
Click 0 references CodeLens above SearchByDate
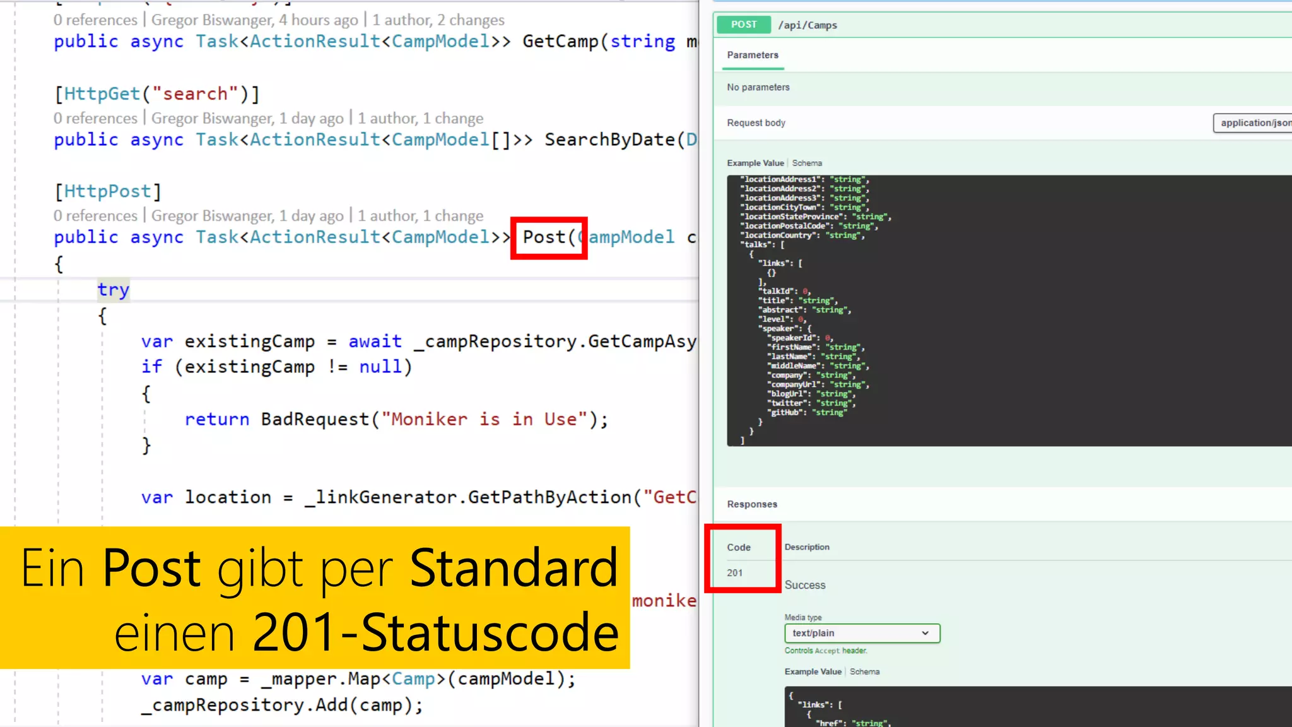95,119
